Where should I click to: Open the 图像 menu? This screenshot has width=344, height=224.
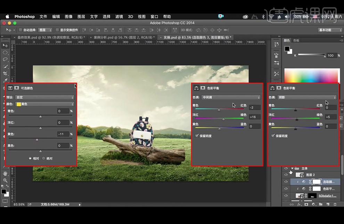69,17
